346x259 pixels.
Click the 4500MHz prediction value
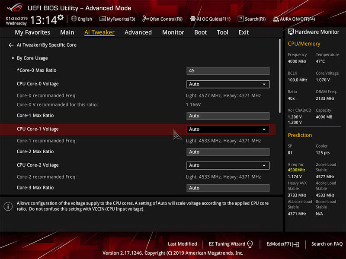click(x=296, y=170)
